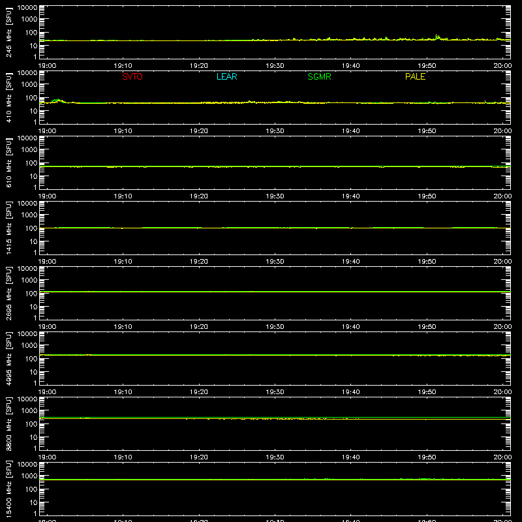Click the 1000 tick label on the 15400 MHz plot
Screen dimensions: 522x522
tap(29, 476)
